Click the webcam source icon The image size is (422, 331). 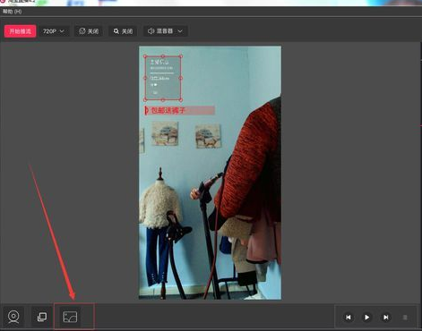[13, 317]
